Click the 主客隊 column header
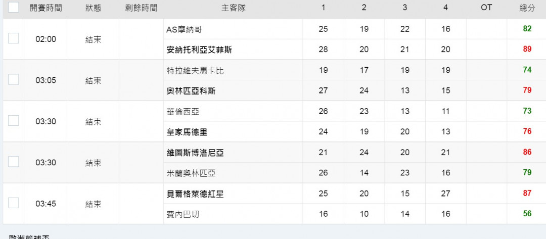The height and width of the screenshot is (239, 546). [233, 8]
